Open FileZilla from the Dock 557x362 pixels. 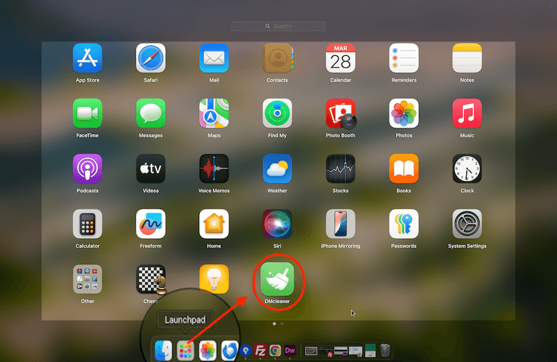261,351
